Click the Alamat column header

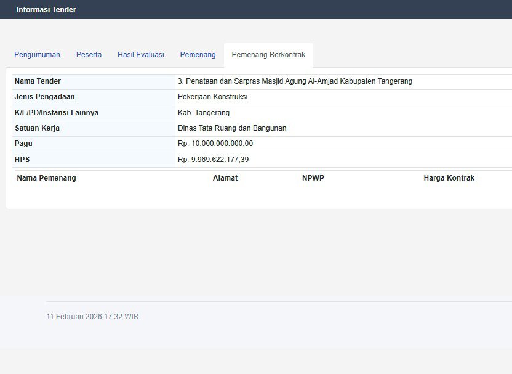225,178
